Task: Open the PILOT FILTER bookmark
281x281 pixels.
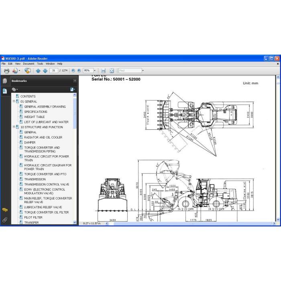Action: coord(33,217)
